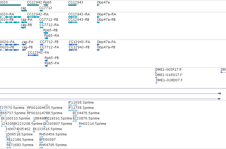
Task: Click EST RE71683.5prime
Action: [x=20, y=145]
